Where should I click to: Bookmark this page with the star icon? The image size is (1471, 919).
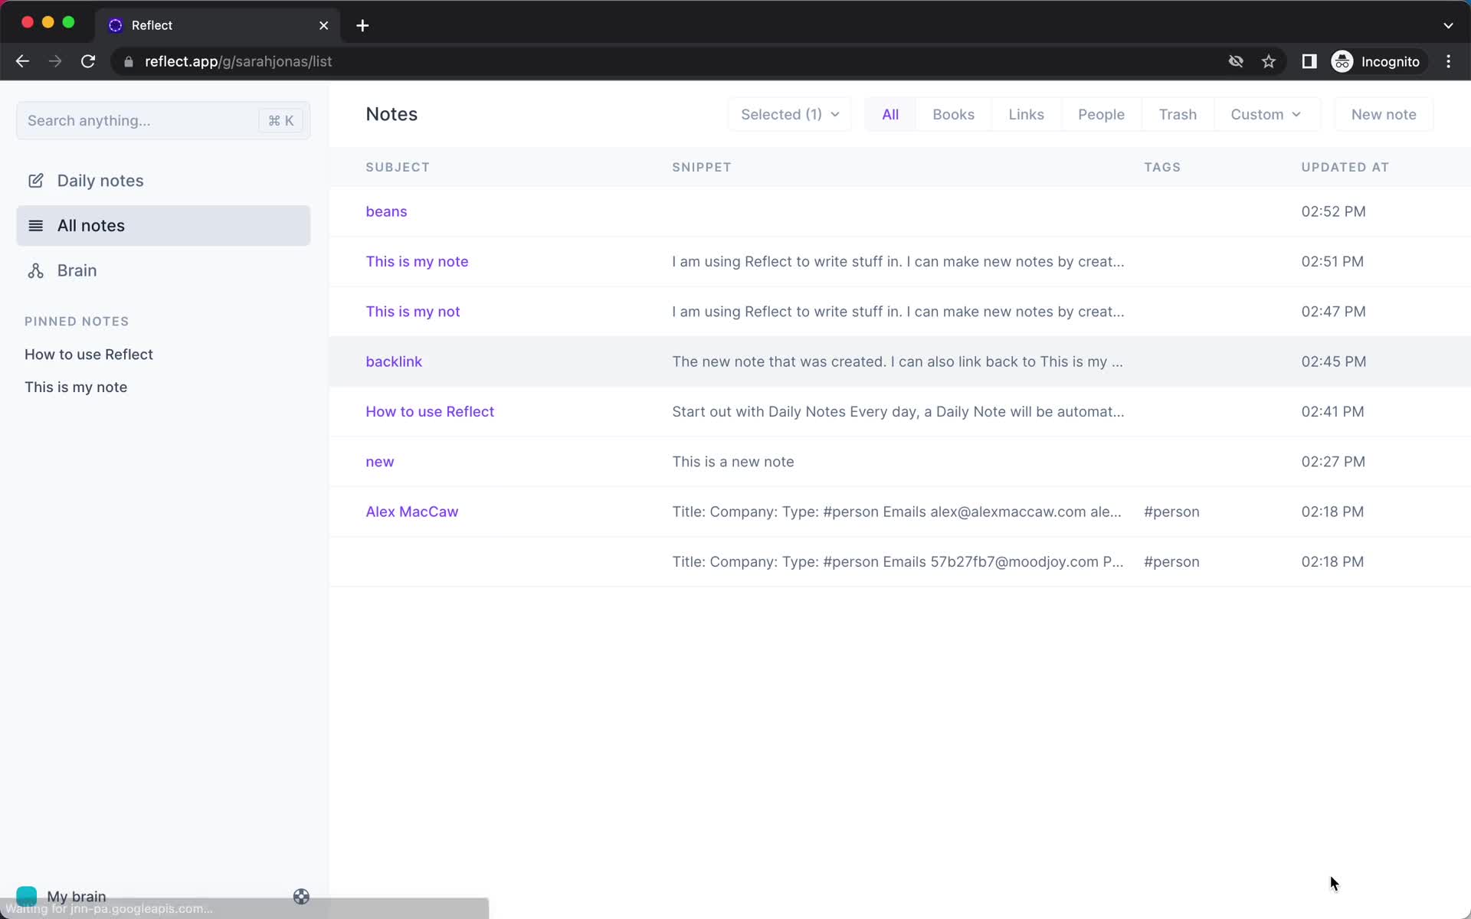point(1269,61)
